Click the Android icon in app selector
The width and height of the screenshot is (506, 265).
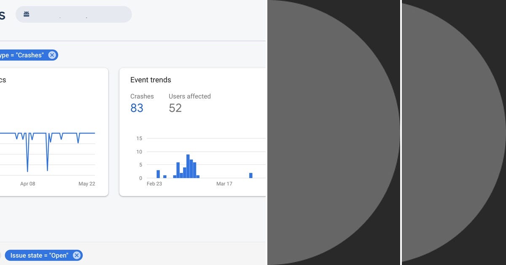pyautogui.click(x=27, y=14)
